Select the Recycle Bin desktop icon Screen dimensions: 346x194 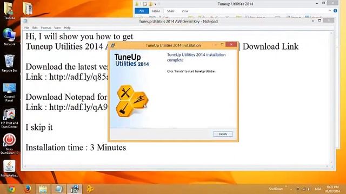point(9,63)
